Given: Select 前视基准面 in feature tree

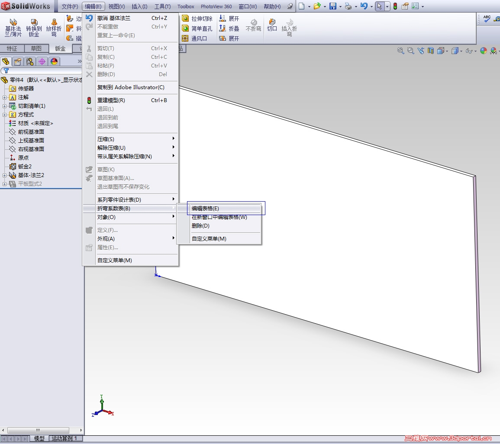Looking at the screenshot, I should point(31,132).
